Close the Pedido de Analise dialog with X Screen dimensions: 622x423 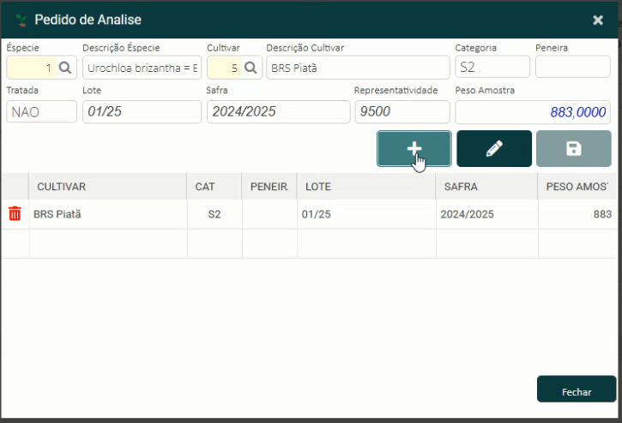pos(597,20)
